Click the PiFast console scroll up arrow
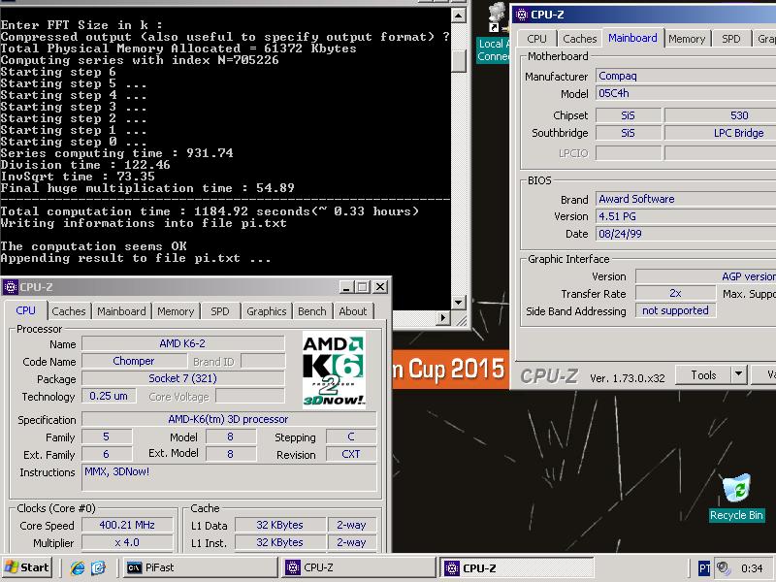The height and width of the screenshot is (582, 776). (458, 16)
